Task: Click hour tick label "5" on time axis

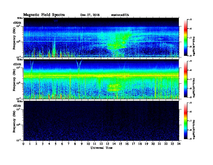Action: coord(56,144)
